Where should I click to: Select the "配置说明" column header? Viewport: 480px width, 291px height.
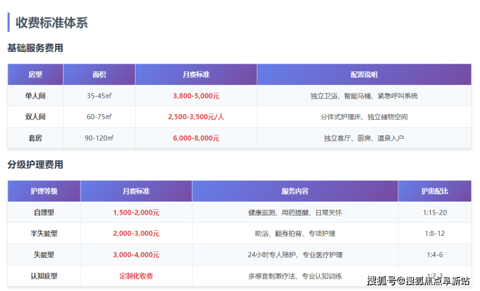(364, 75)
